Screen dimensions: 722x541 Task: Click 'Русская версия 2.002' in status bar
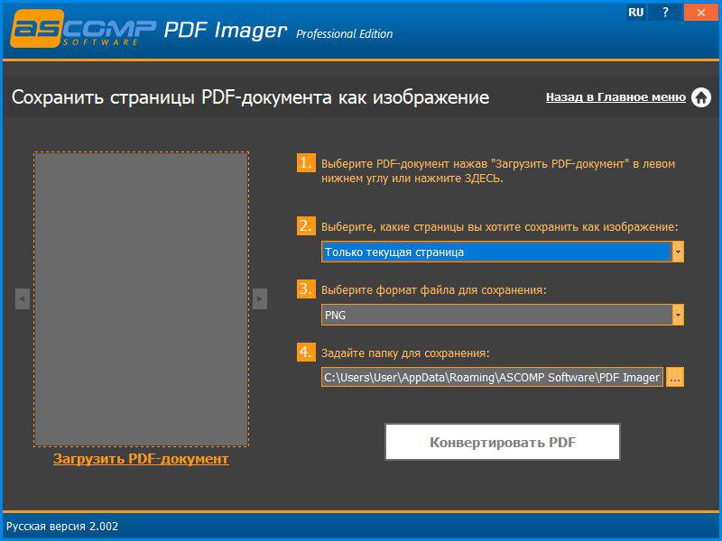tap(62, 527)
